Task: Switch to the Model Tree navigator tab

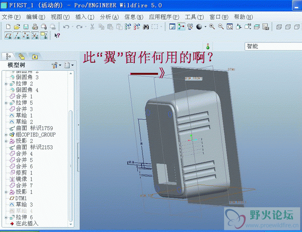Action: click(8, 56)
